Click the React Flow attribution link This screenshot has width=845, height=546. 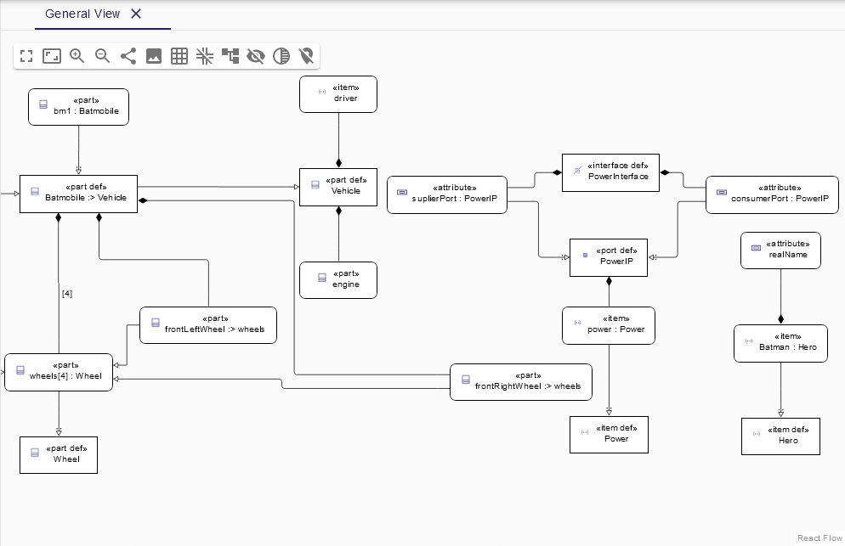(819, 538)
